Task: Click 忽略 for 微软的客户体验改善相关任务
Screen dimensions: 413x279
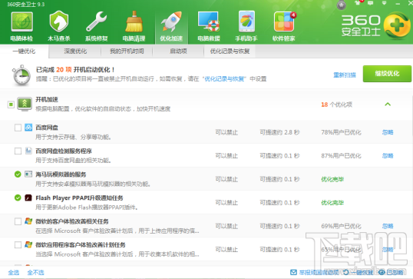Action: coord(388,226)
